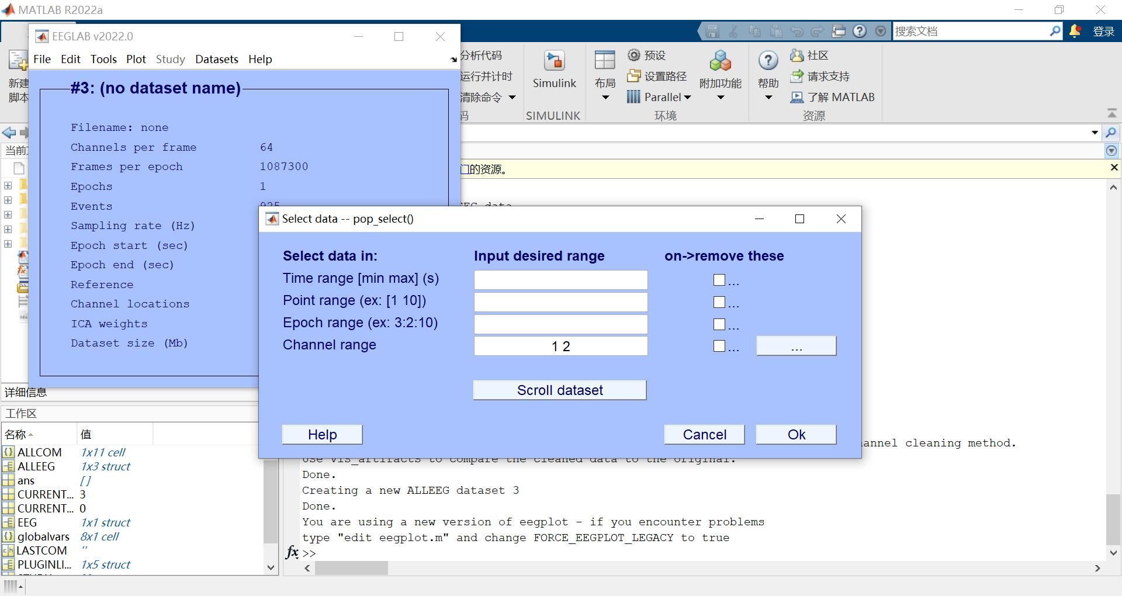Image resolution: width=1122 pixels, height=596 pixels.
Task: Select the ALLEEG workspace variable
Action: click(x=36, y=466)
